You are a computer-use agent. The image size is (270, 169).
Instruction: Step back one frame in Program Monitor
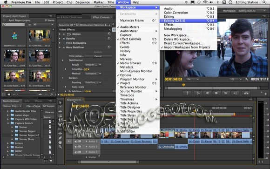click(207, 93)
